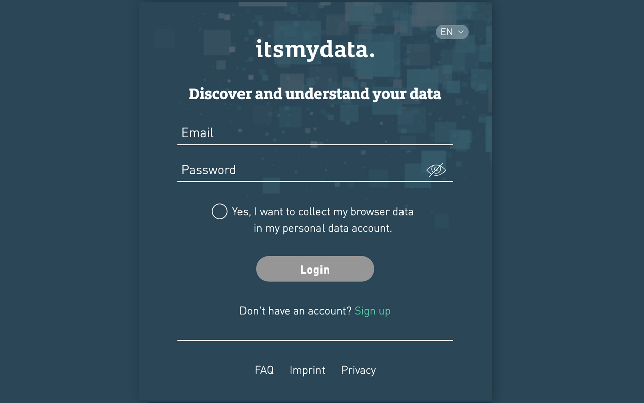
Task: Click the EN label in the top corner
Action: pyautogui.click(x=446, y=32)
